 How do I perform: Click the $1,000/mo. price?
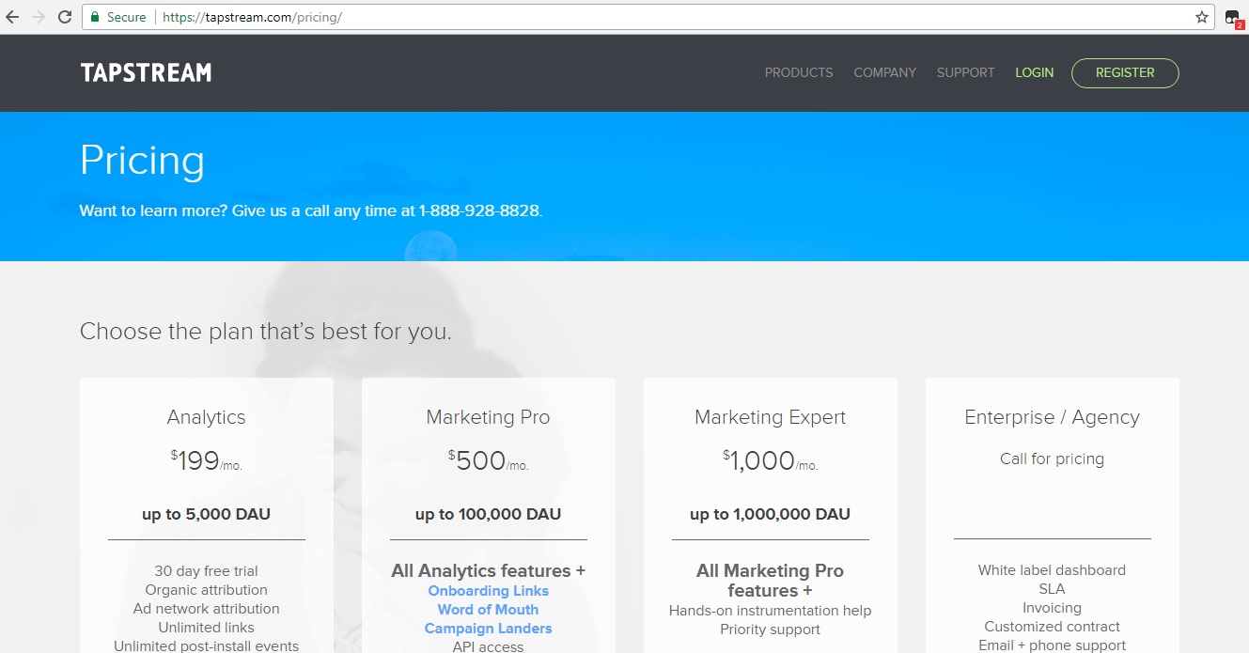(x=770, y=460)
